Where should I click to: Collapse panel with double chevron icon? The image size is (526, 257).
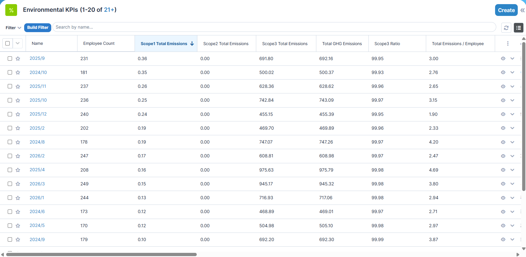pyautogui.click(x=522, y=10)
